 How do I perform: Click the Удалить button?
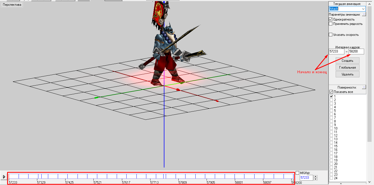[347, 74]
